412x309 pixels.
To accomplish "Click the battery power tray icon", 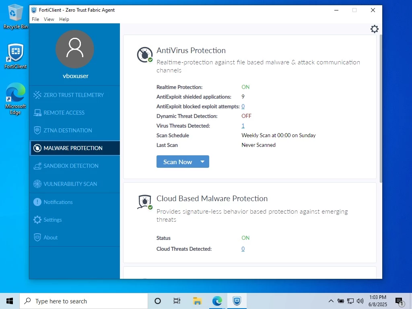I will tap(340, 301).
